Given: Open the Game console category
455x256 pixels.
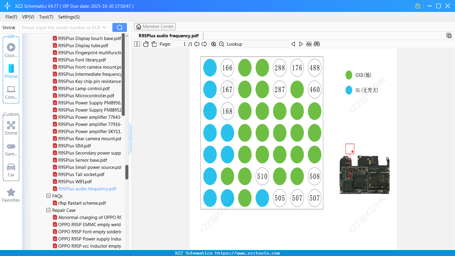Looking at the screenshot, I should pos(11,149).
